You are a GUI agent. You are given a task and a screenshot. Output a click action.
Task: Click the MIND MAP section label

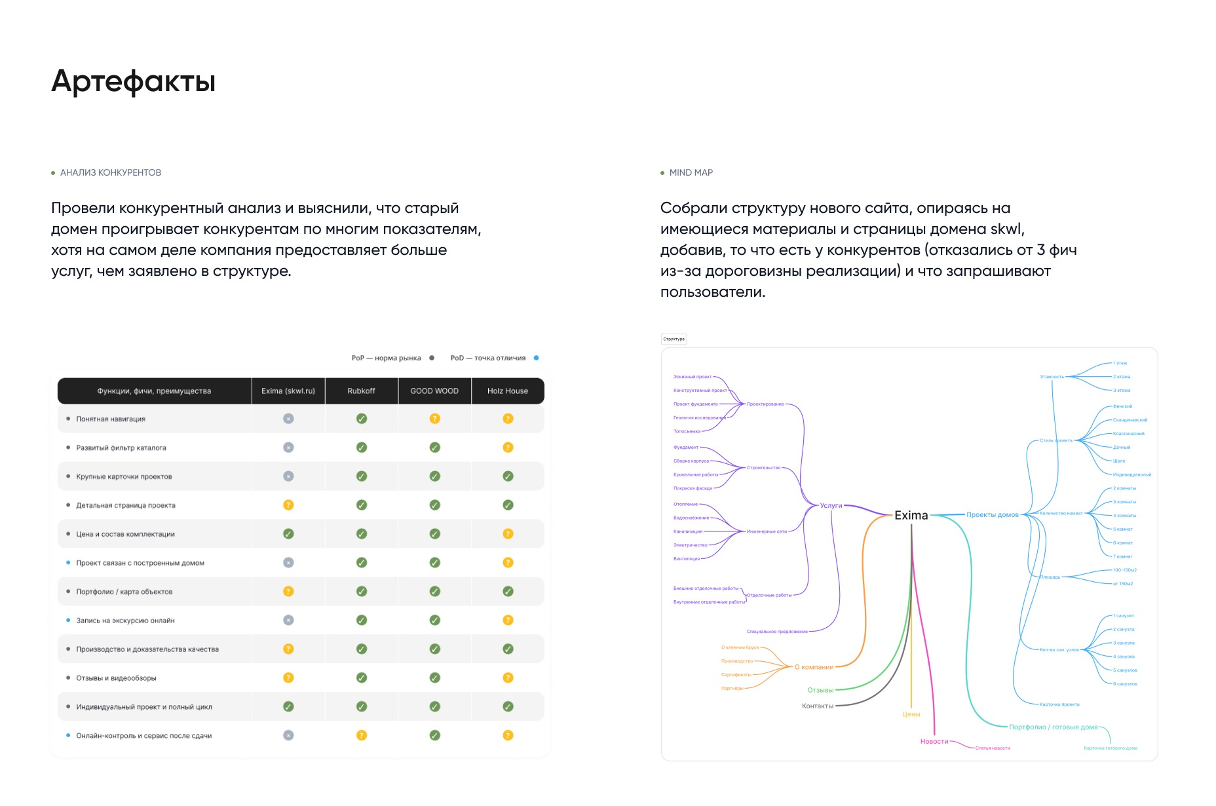pyautogui.click(x=691, y=173)
